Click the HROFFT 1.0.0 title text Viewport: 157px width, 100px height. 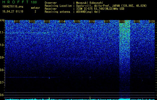[x=20, y=2]
